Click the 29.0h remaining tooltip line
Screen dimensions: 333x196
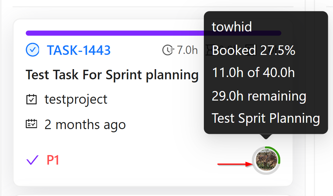tap(259, 96)
